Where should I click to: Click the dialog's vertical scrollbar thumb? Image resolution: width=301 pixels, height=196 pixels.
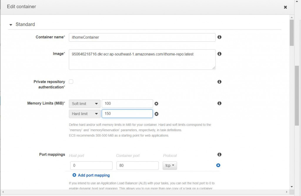[292, 32]
